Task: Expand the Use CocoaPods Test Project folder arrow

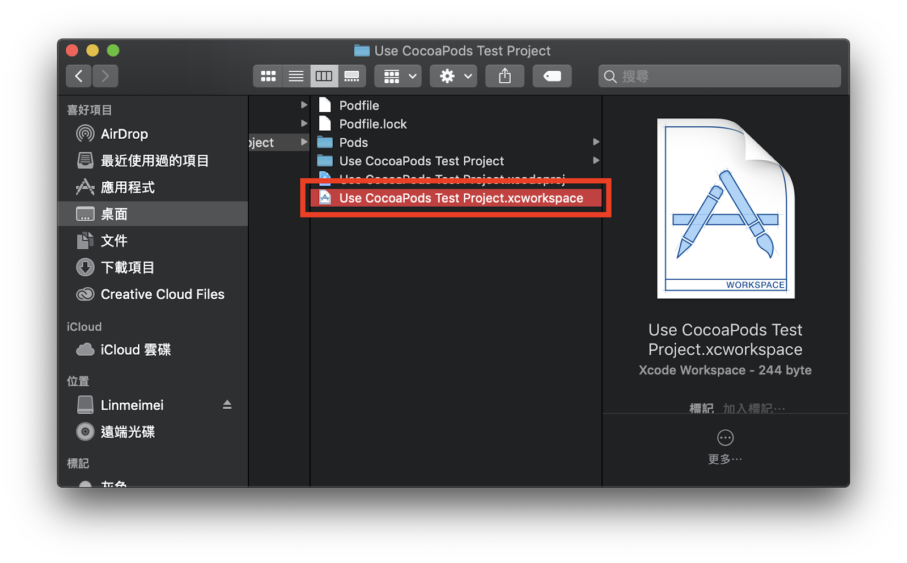Action: pyautogui.click(x=596, y=161)
